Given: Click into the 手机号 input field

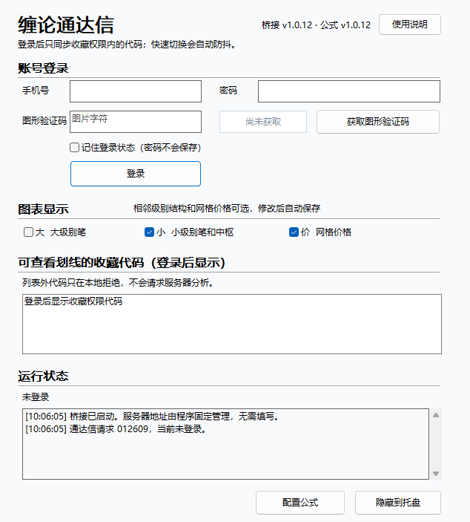Looking at the screenshot, I should point(136,91).
